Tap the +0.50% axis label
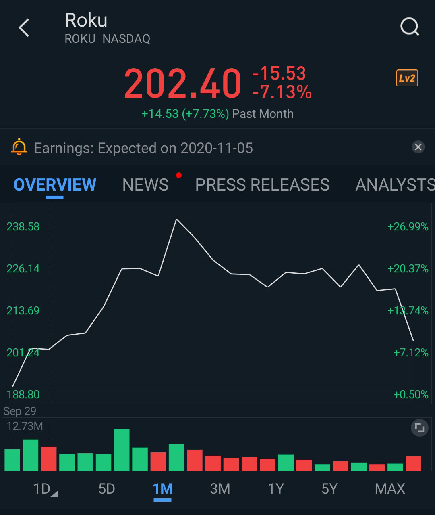435x515 pixels. [411, 395]
